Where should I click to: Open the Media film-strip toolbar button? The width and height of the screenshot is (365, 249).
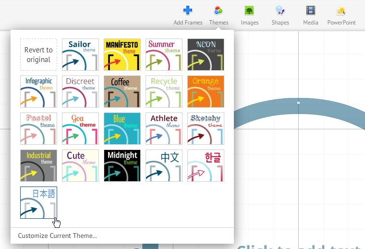[311, 15]
